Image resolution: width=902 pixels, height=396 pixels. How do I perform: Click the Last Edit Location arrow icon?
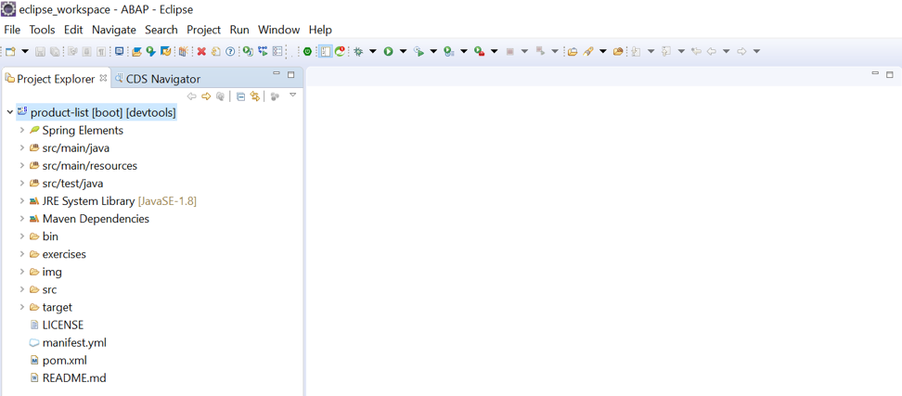click(x=696, y=51)
